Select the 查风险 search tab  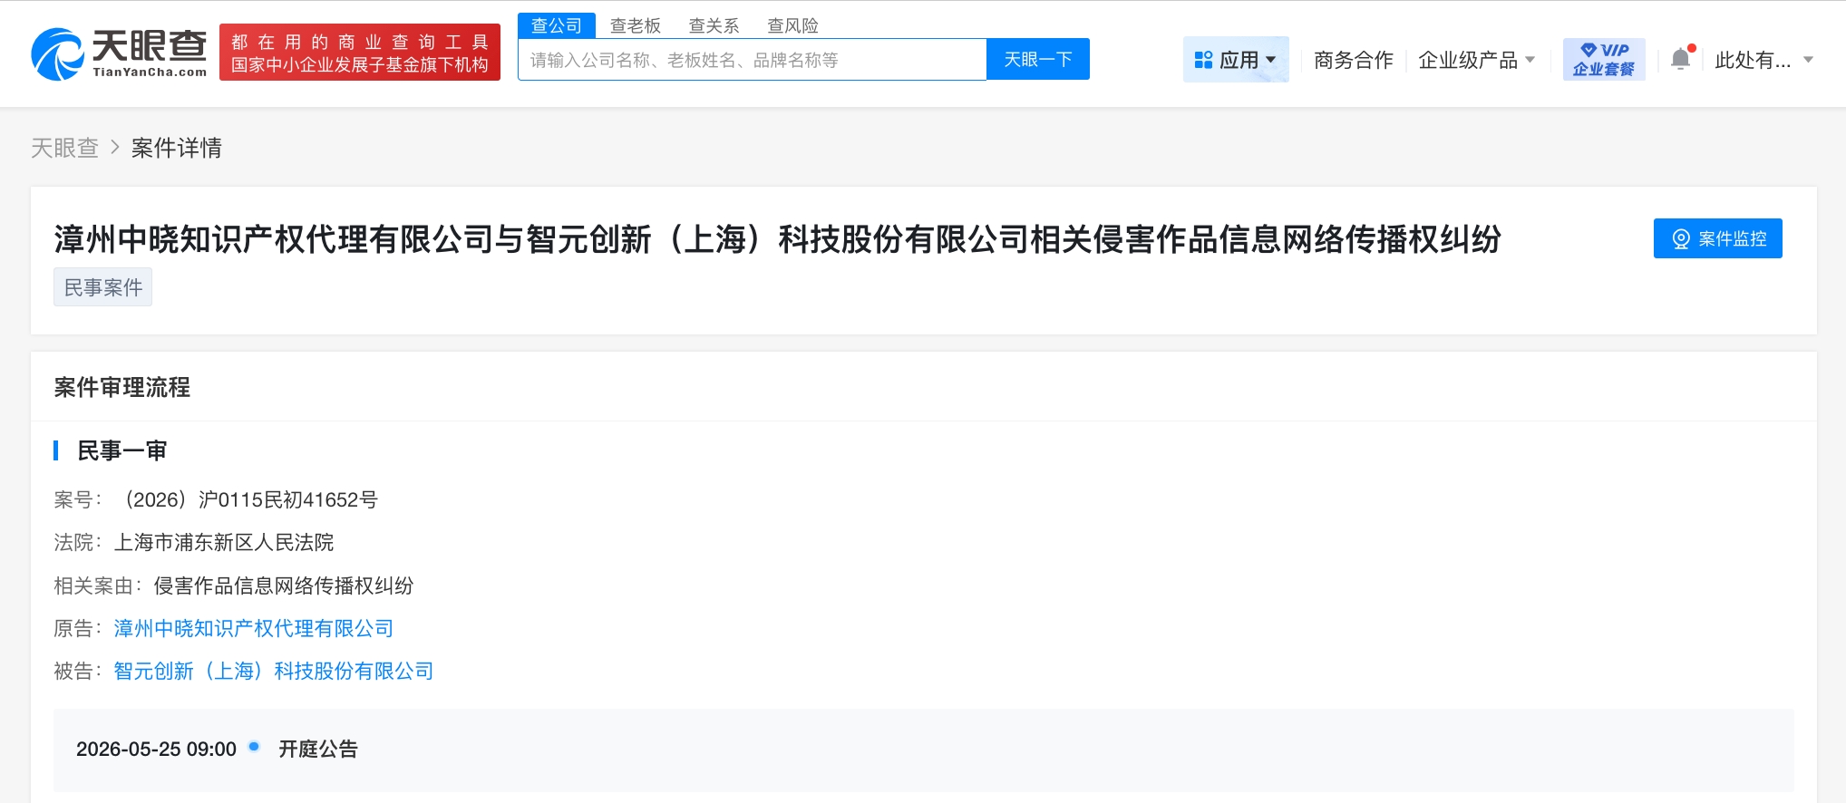(792, 25)
